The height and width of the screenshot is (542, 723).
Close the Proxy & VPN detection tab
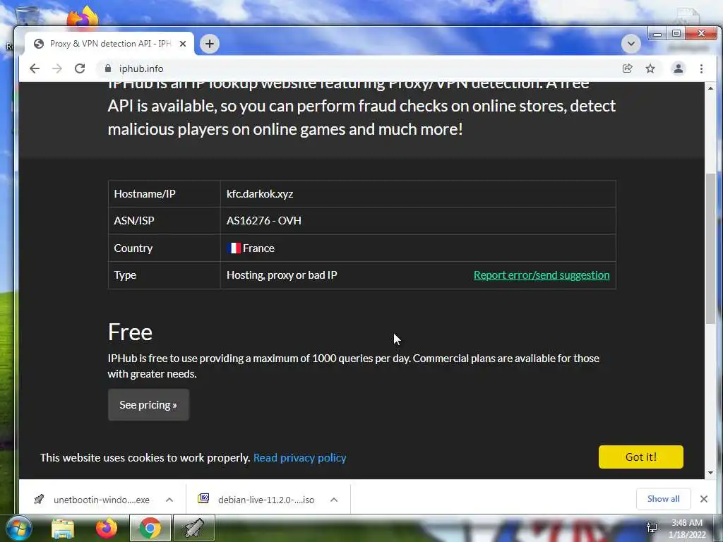coord(183,44)
